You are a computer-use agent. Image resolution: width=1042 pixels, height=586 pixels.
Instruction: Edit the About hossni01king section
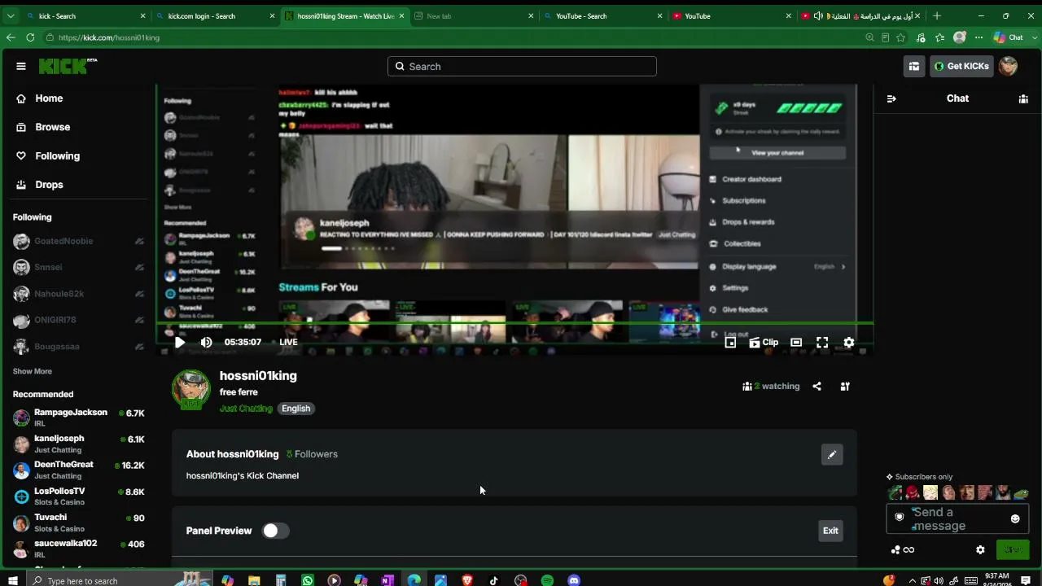832,455
